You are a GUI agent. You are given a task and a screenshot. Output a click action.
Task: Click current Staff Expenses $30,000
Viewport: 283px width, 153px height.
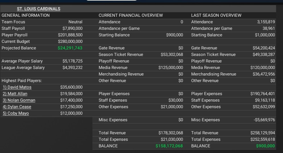176,100
